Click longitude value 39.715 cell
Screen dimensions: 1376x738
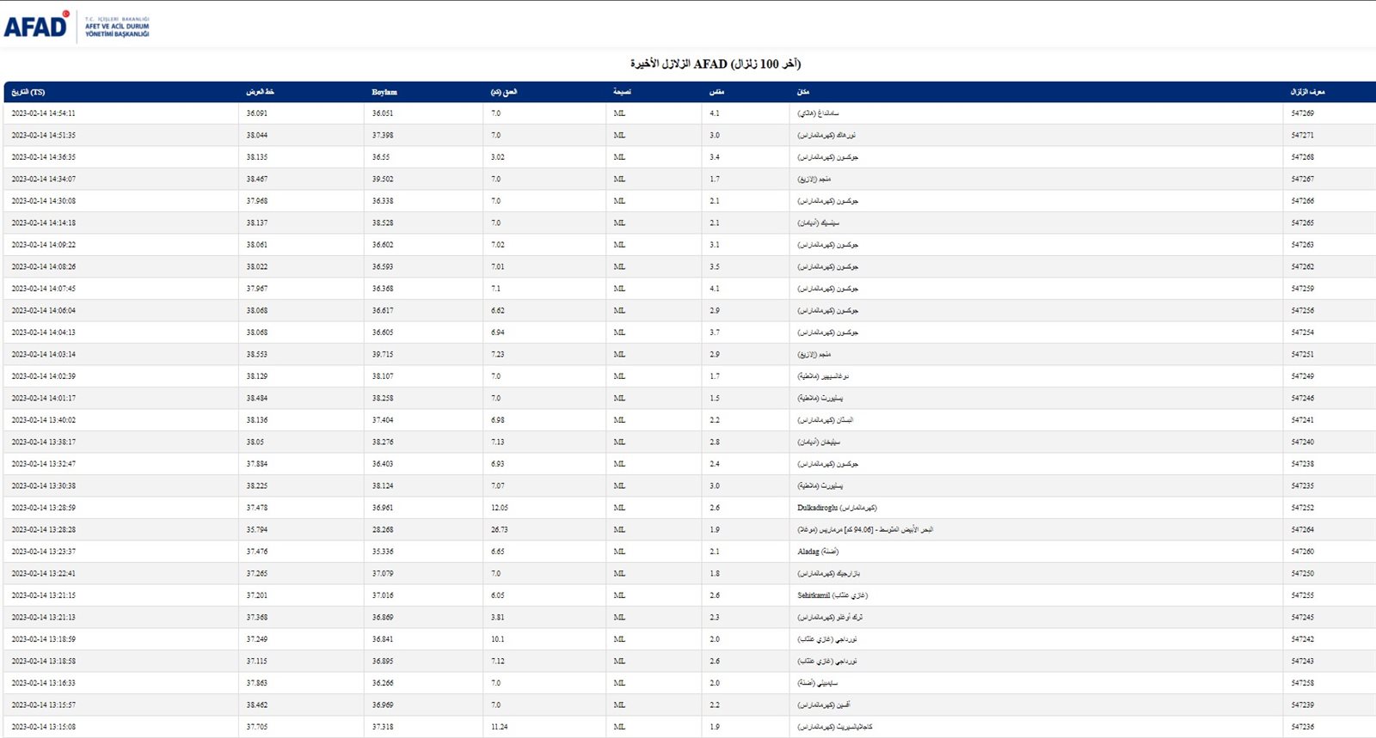click(383, 355)
